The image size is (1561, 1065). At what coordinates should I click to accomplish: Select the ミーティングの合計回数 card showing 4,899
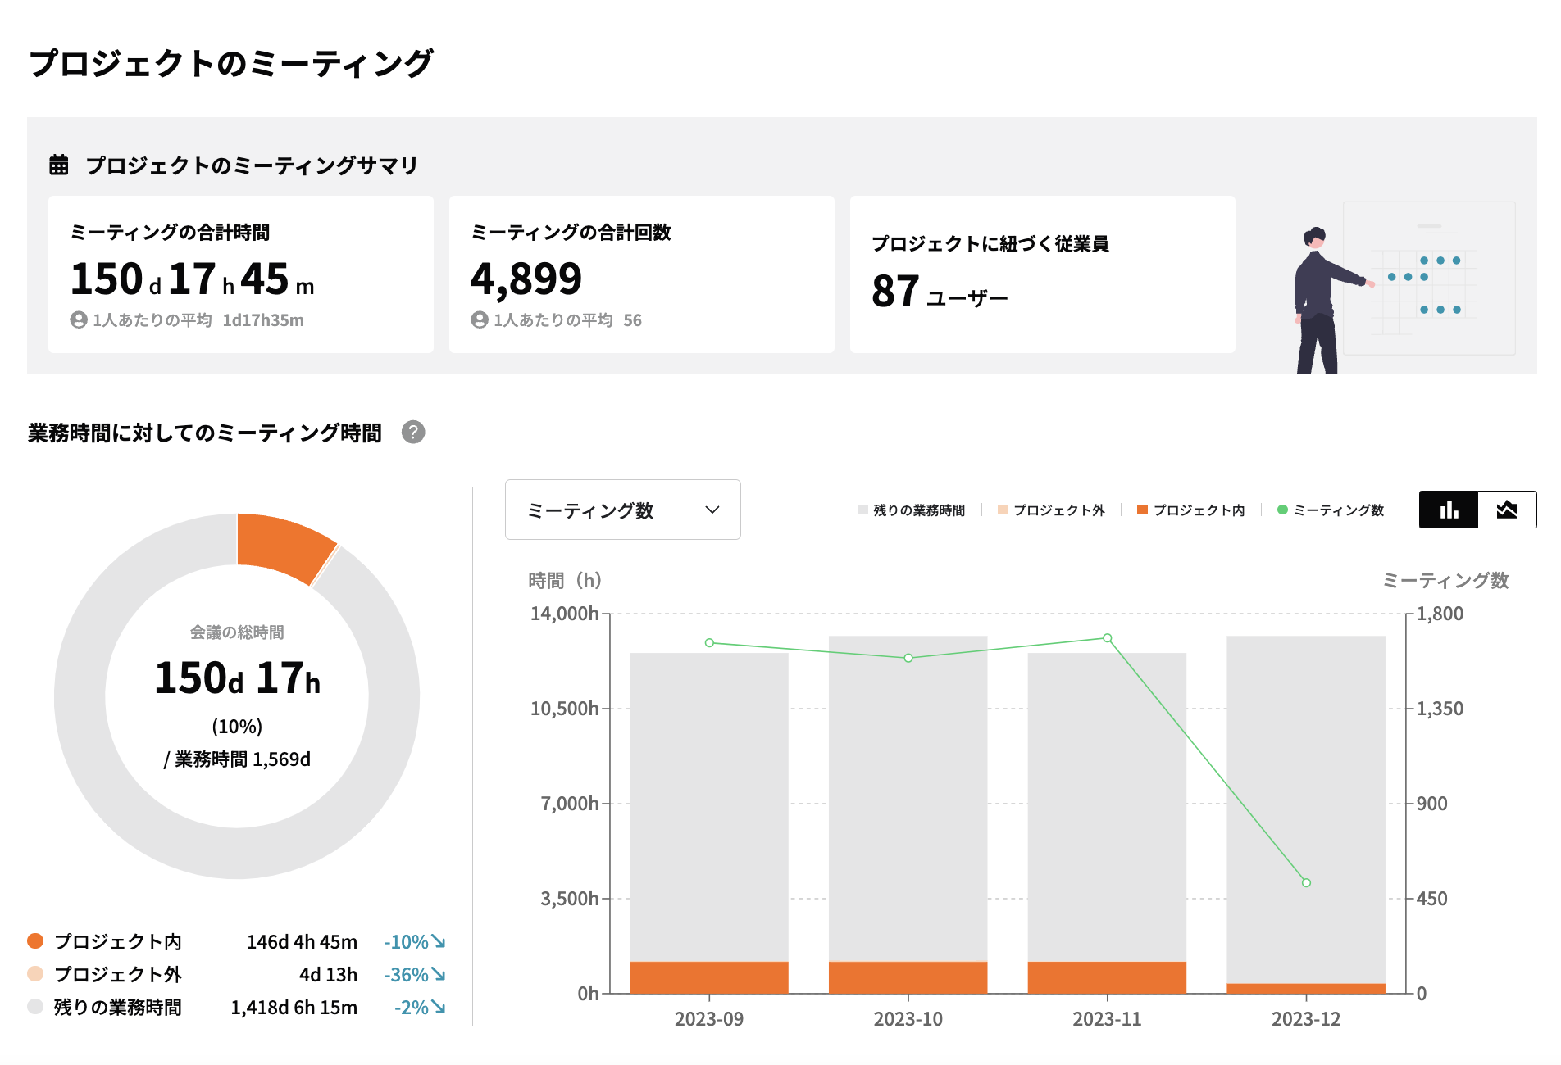pyautogui.click(x=641, y=274)
